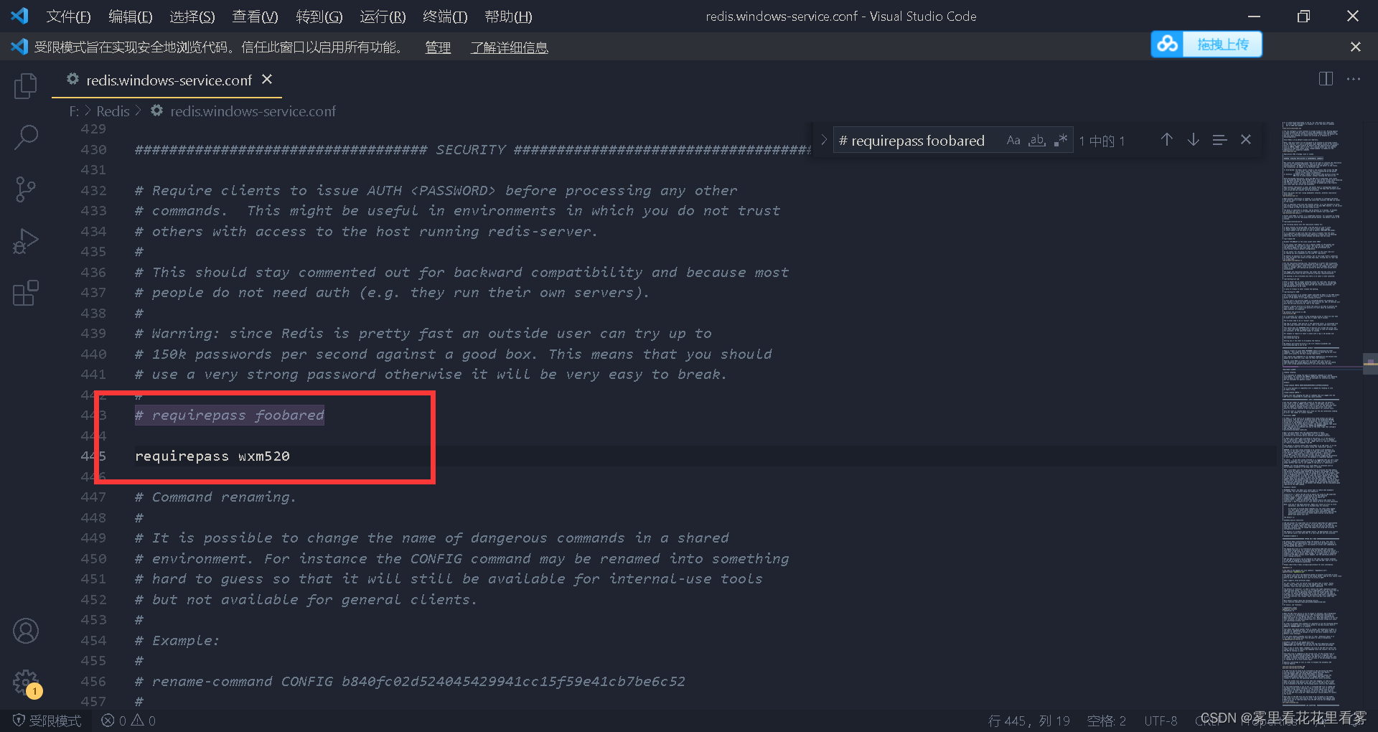Open the 帮助(H) menu
This screenshot has width=1378, height=732.
click(x=508, y=17)
